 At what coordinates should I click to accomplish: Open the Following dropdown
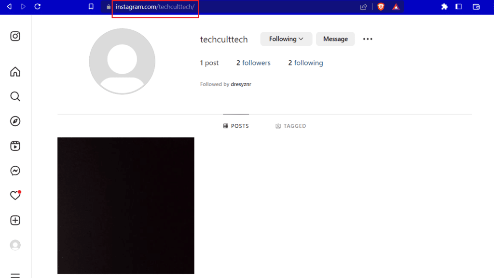tap(286, 39)
